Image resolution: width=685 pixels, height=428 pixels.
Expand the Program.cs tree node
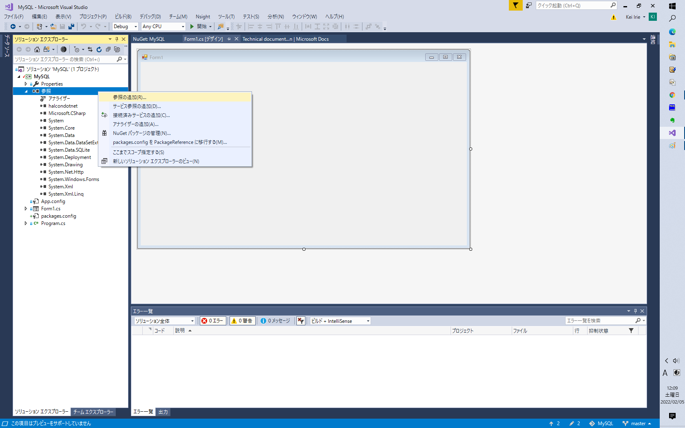pos(26,223)
